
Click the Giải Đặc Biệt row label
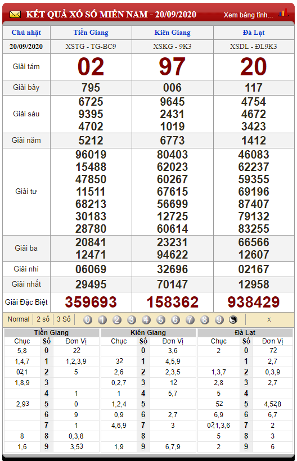coord(26,302)
